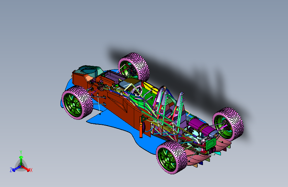The width and height of the screenshot is (288, 187).
Task: Click the orientation triad's blue Z axis
Action: pyautogui.click(x=15, y=169)
